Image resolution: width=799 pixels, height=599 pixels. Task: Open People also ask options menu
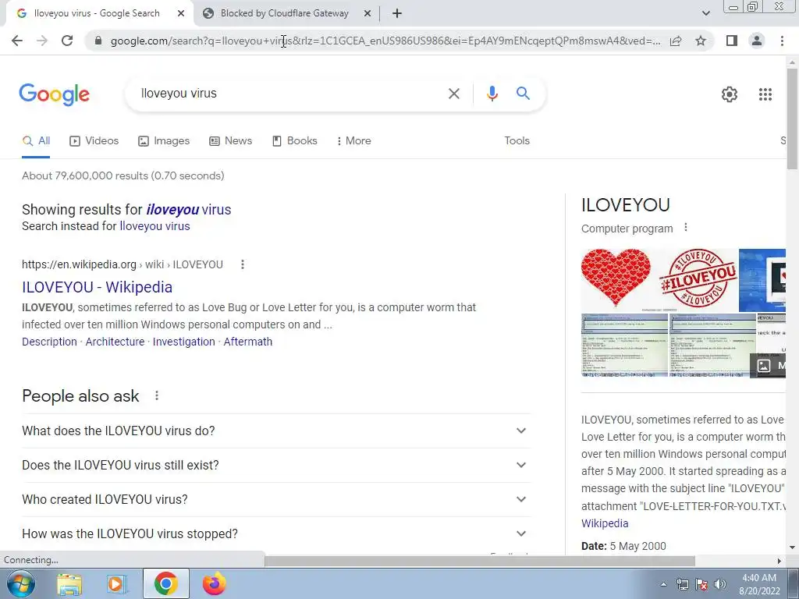click(157, 395)
